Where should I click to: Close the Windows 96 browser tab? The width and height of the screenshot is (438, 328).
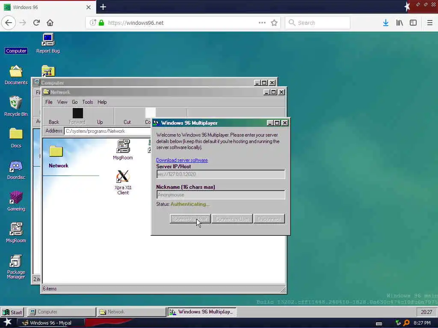click(89, 7)
